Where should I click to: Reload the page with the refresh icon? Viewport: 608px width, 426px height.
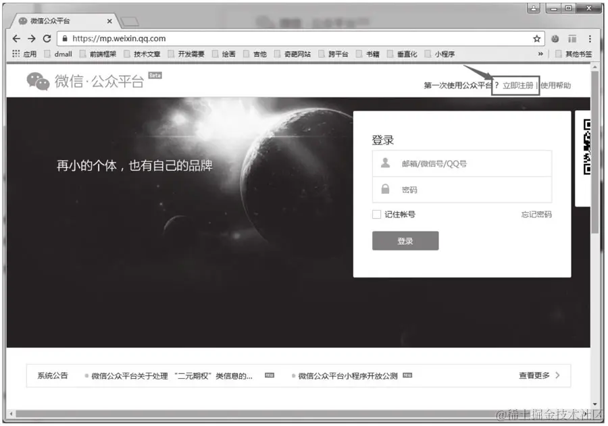(46, 38)
